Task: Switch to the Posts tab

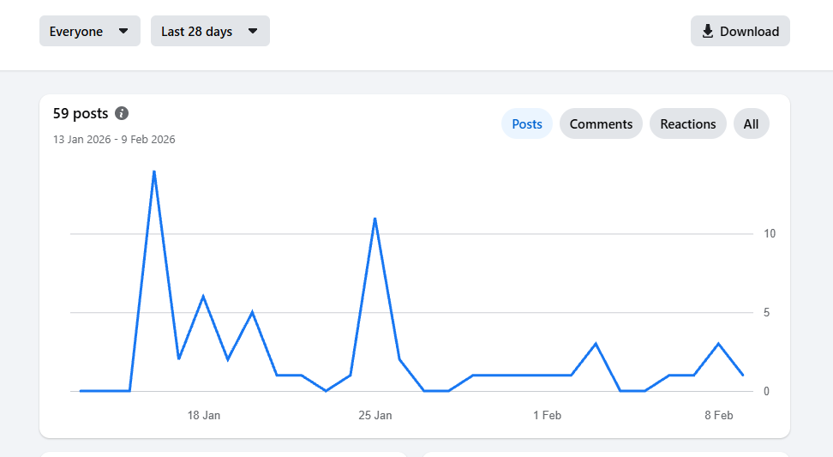Action: pyautogui.click(x=527, y=123)
